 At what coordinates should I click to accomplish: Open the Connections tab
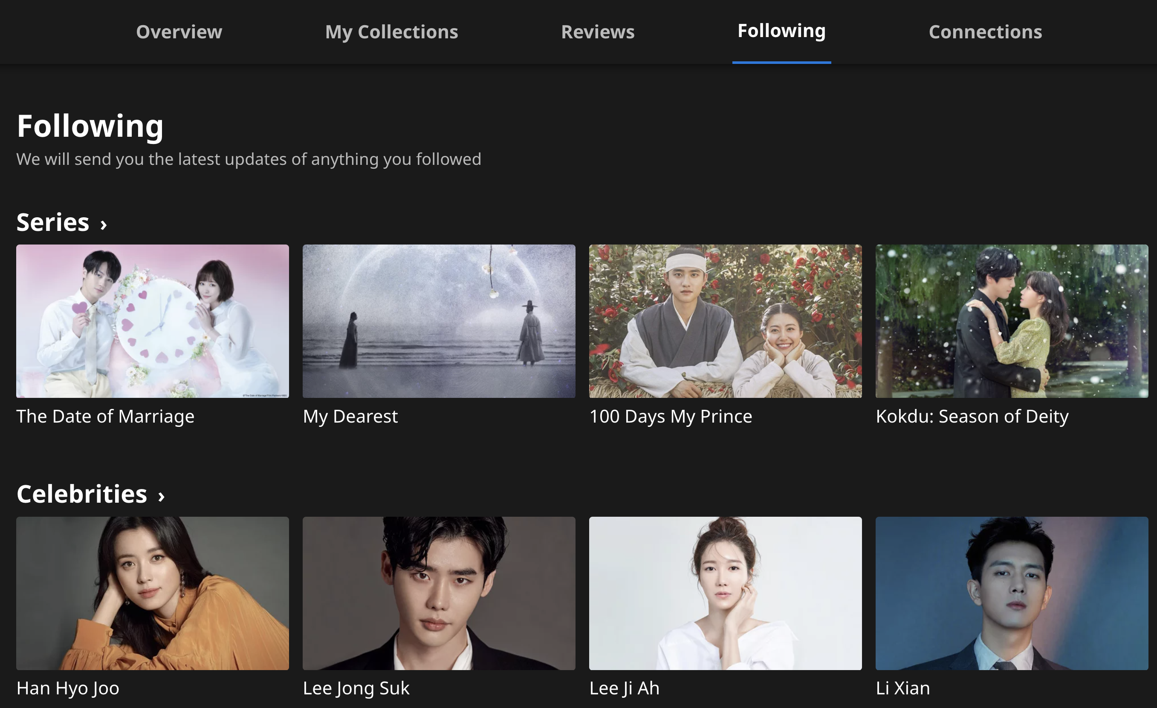[x=985, y=32]
